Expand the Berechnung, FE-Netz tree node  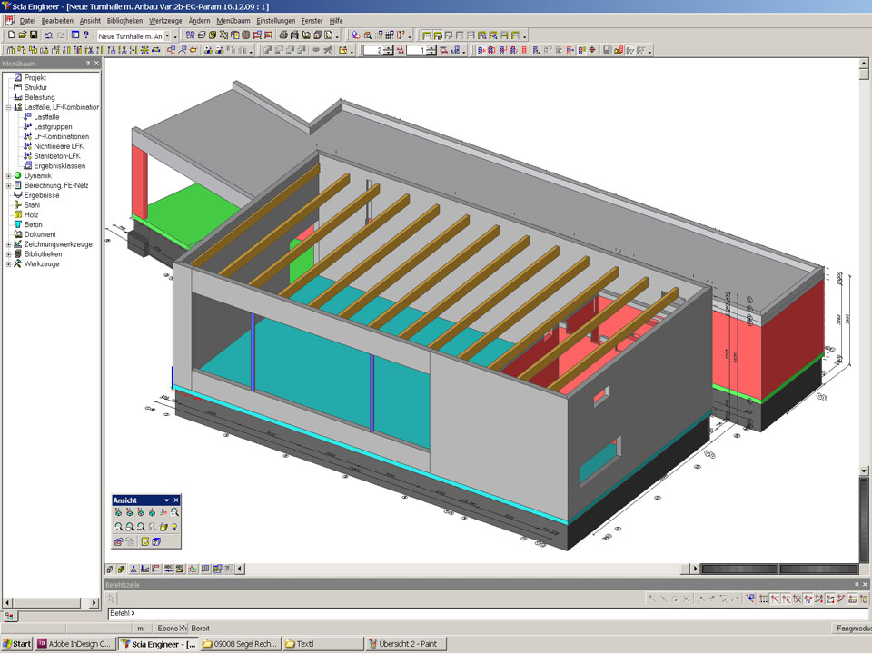(8, 185)
